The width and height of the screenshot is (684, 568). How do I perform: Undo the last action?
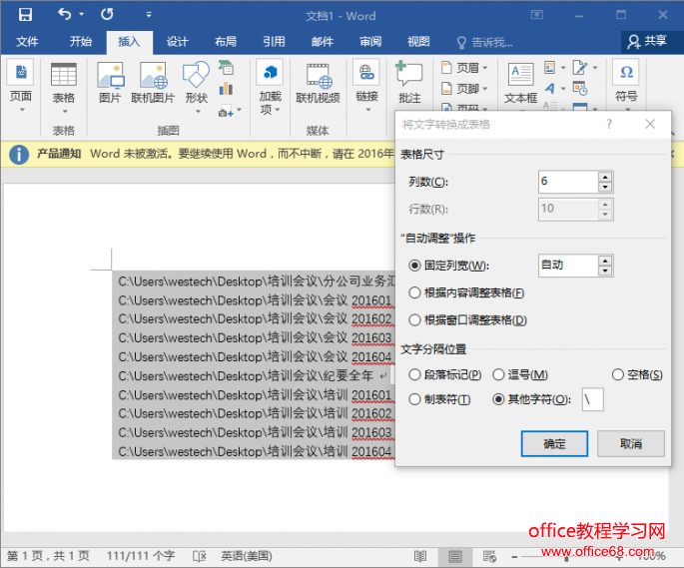coord(65,15)
